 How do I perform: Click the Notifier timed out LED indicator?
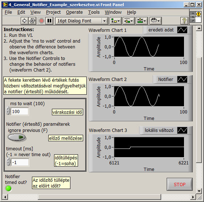pyautogui.click(x=8, y=188)
